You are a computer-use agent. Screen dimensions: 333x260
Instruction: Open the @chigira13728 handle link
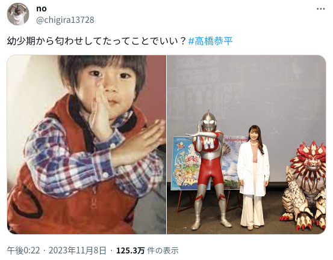[x=65, y=20]
